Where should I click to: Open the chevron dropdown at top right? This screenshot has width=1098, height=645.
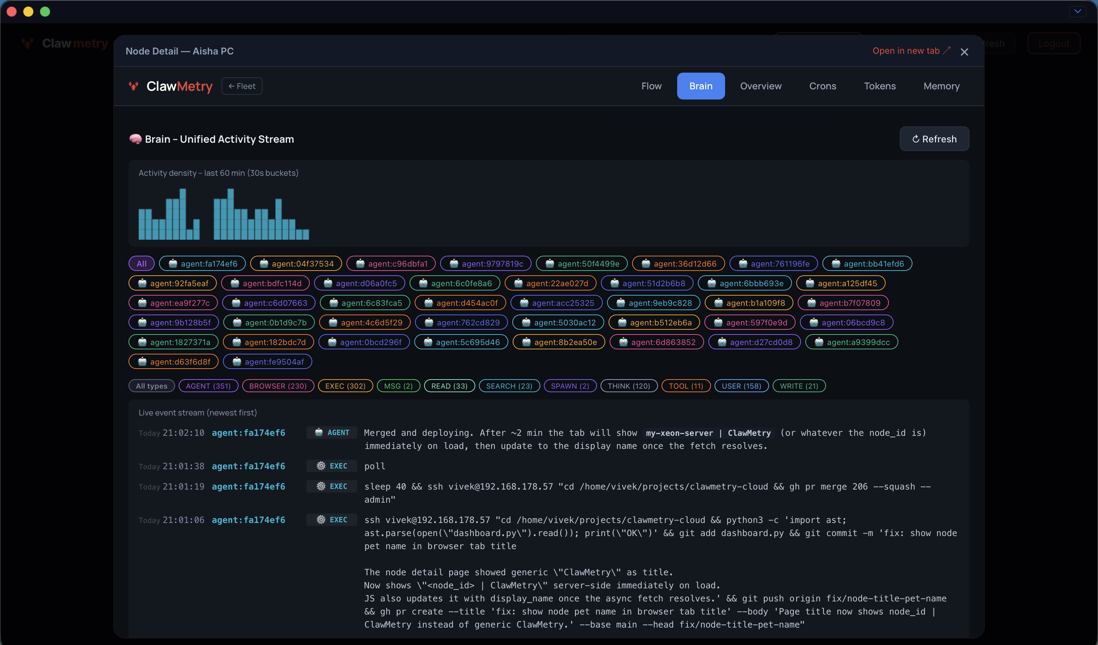point(1078,11)
